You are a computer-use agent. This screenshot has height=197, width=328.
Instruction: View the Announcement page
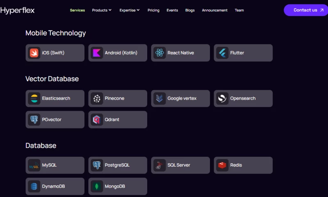[x=214, y=10]
